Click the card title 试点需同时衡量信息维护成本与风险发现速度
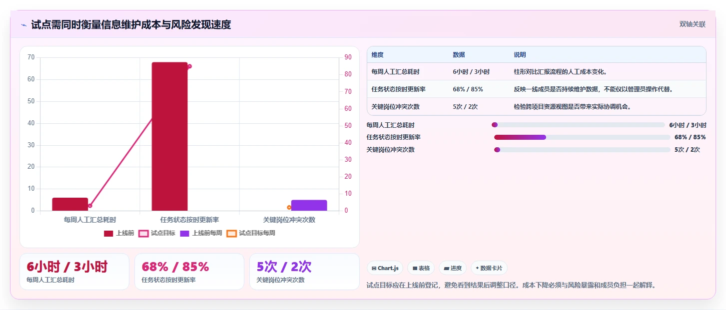This screenshot has width=726, height=310. pos(131,24)
